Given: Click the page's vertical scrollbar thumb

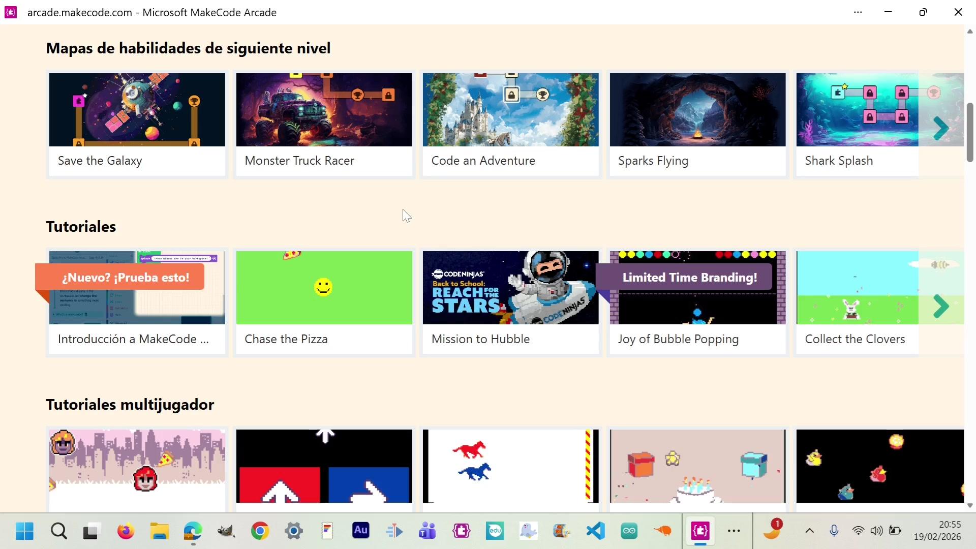Looking at the screenshot, I should click(x=969, y=132).
